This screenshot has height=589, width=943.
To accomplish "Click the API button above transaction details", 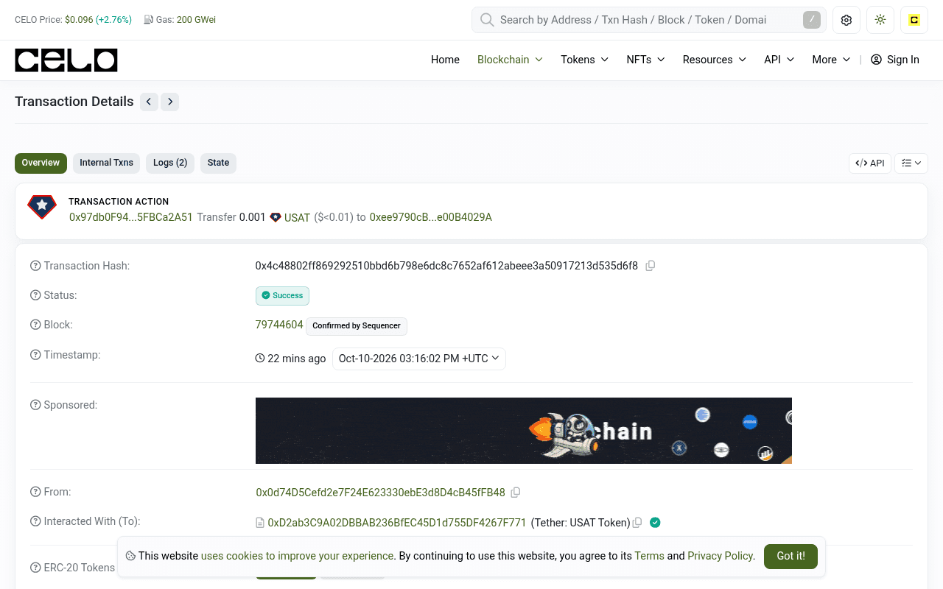I will click(x=870, y=163).
